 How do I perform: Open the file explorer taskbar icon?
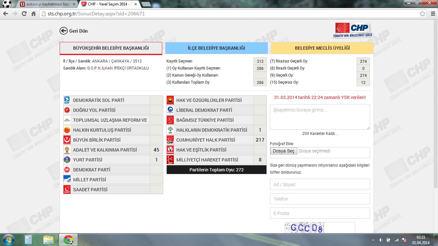(x=48, y=240)
